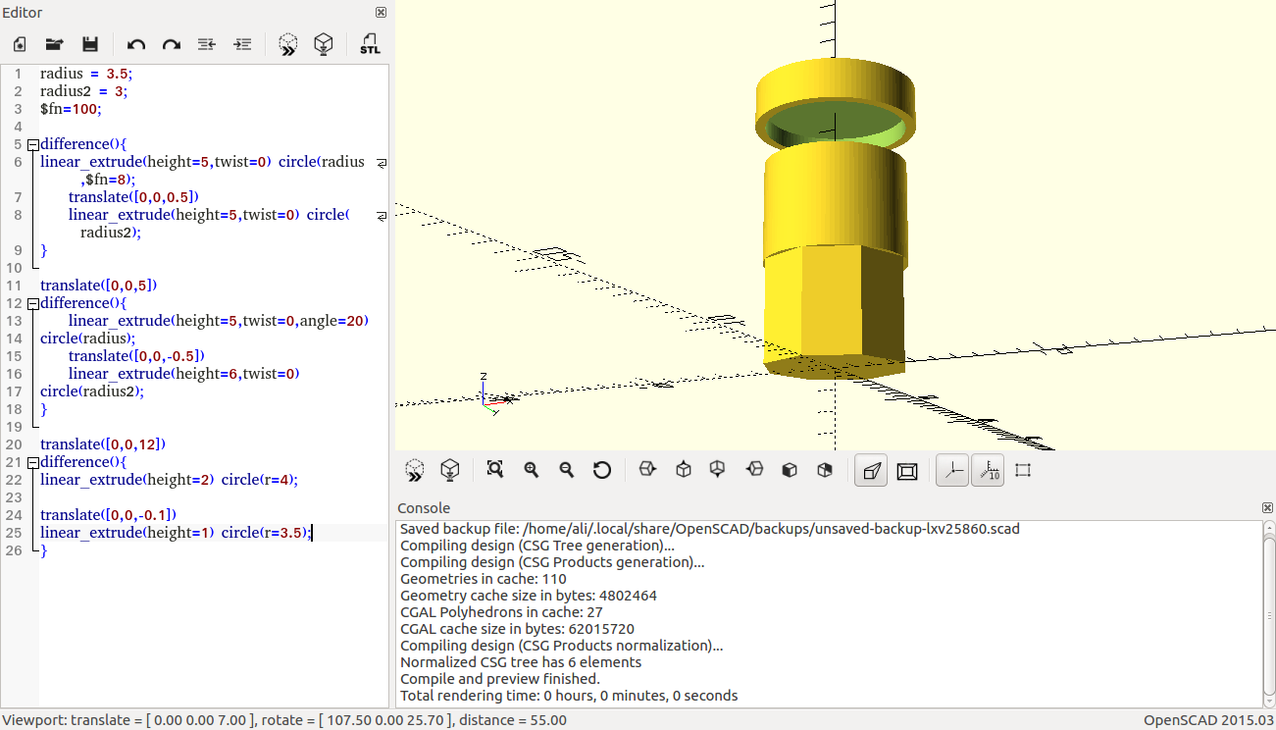1276x730 pixels.
Task: Reset the viewport orientation
Action: (602, 470)
